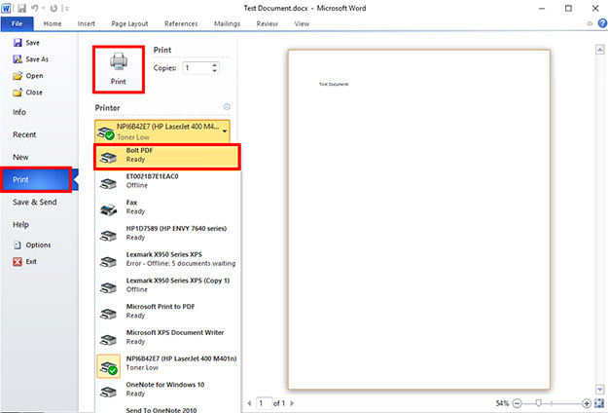608x413 pixels.
Task: Choose Microsoft Print to PDF
Action: click(x=167, y=311)
